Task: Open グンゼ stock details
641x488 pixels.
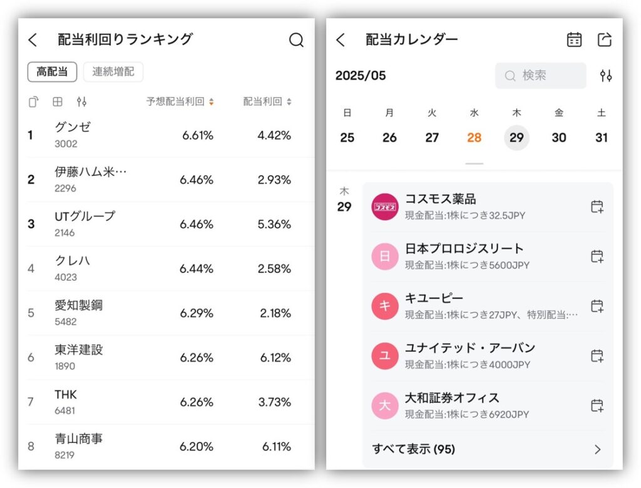Action: click(73, 135)
